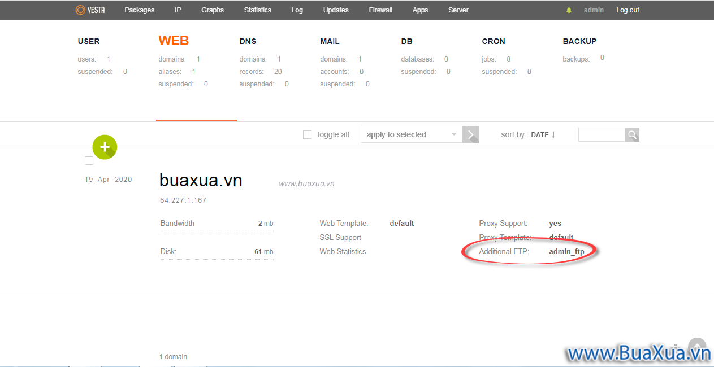Image resolution: width=714 pixels, height=367 pixels.
Task: Open the Firewall menu
Action: [380, 10]
